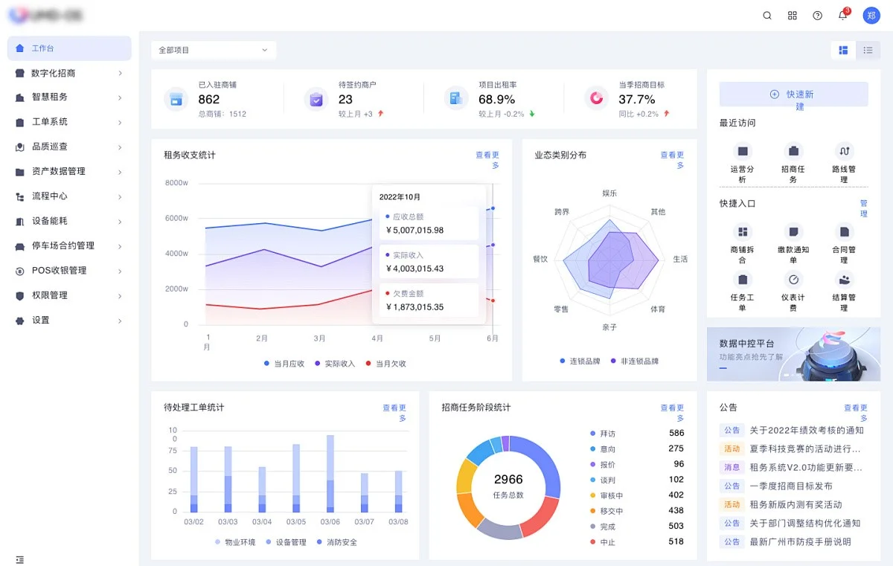Image resolution: width=893 pixels, height=566 pixels.
Task: Open 运营分析 recent visit icon
Action: (743, 151)
